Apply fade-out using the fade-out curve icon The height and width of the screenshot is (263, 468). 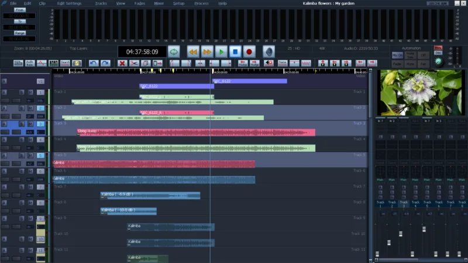click(x=186, y=63)
